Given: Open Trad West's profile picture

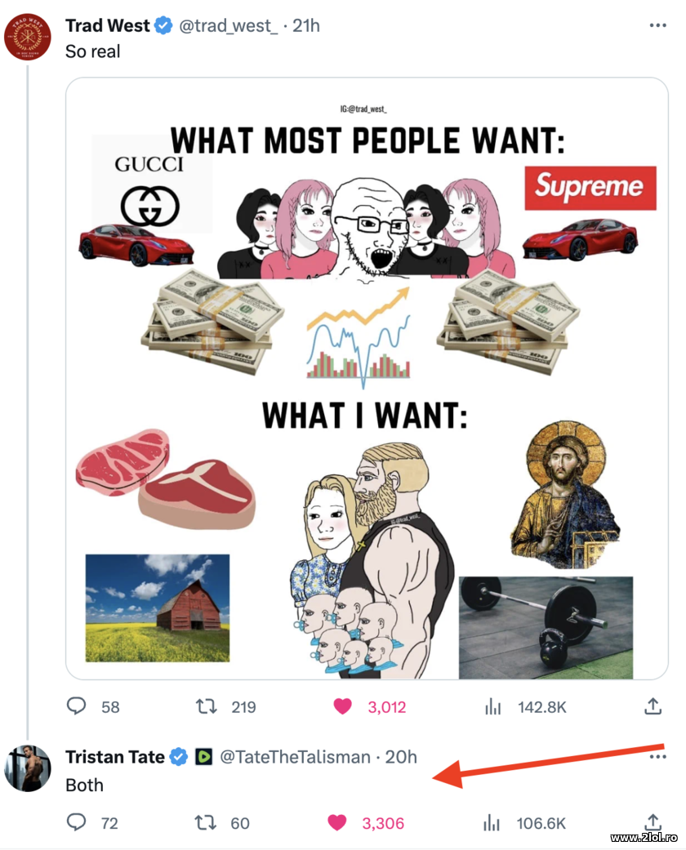Looking at the screenshot, I should click(x=29, y=37).
